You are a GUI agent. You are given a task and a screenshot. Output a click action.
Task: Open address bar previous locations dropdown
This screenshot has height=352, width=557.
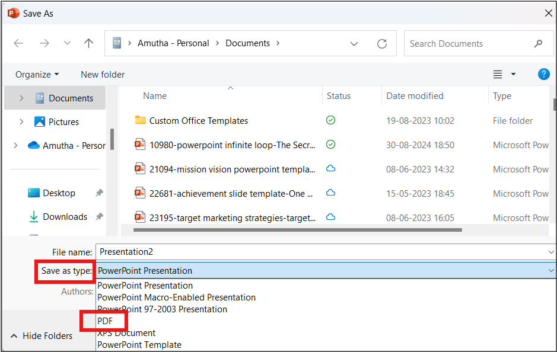[x=354, y=44]
